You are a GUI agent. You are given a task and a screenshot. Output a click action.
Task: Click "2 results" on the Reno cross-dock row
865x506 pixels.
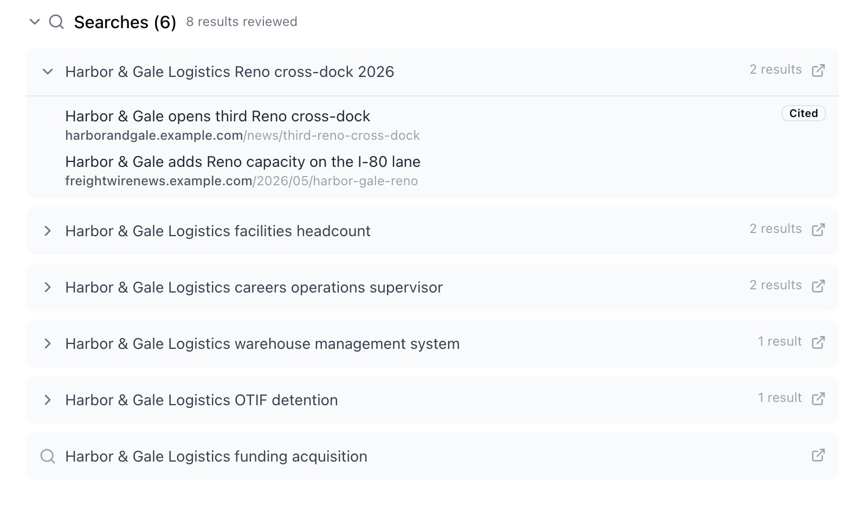coord(776,69)
